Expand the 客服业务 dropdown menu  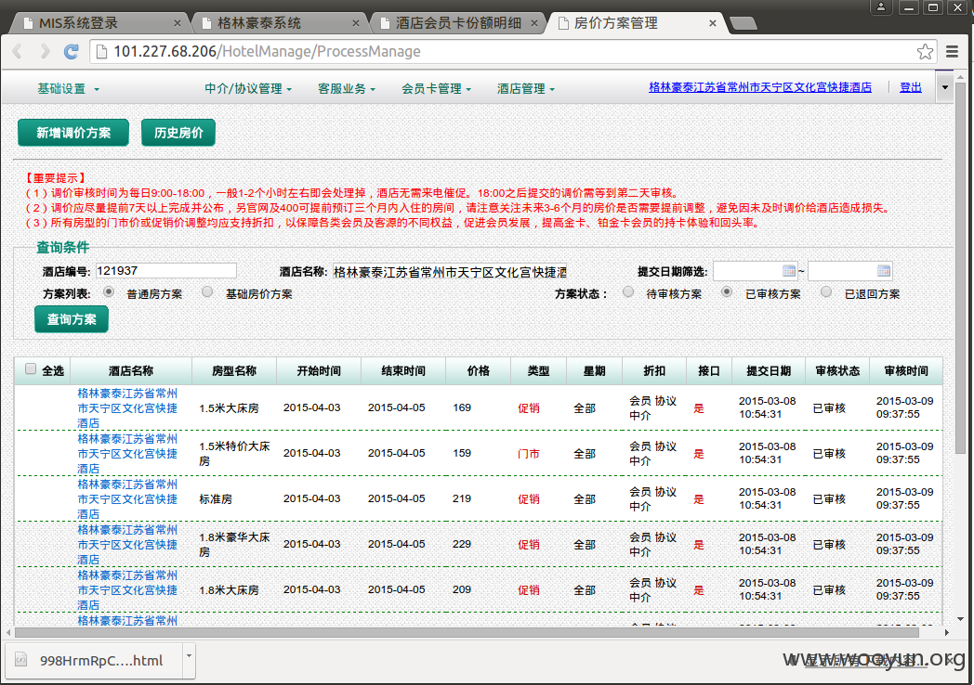tap(347, 89)
